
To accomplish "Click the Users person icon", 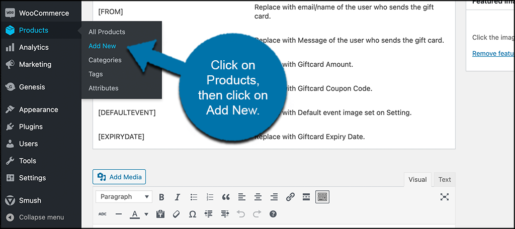I will click(x=10, y=144).
